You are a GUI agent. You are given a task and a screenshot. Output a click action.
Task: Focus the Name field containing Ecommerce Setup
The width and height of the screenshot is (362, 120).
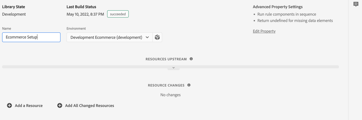(31, 37)
